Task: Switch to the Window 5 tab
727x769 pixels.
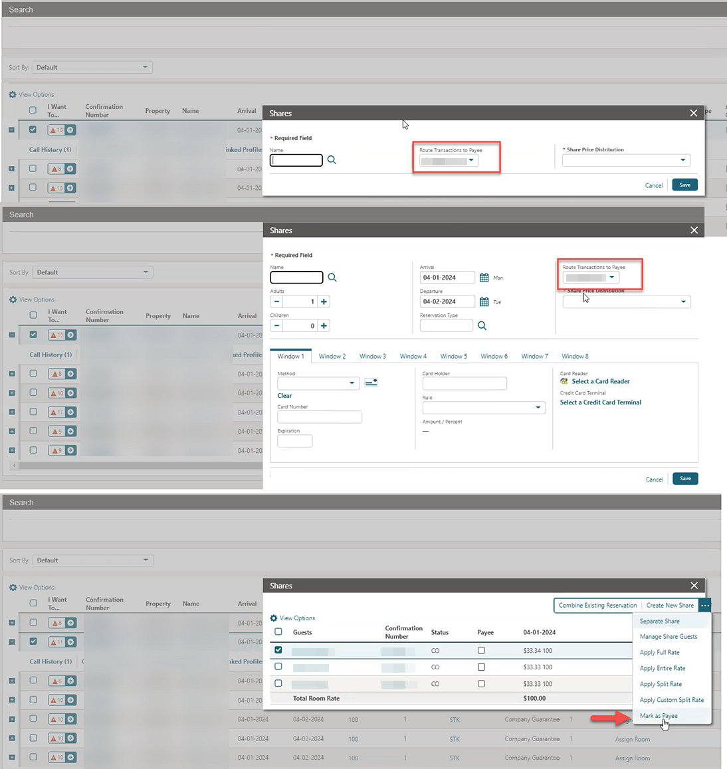Action: click(454, 356)
